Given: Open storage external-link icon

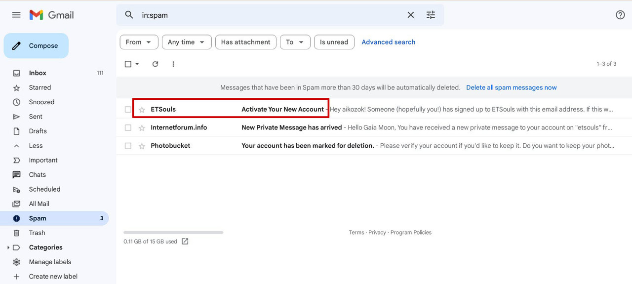Looking at the screenshot, I should point(185,242).
